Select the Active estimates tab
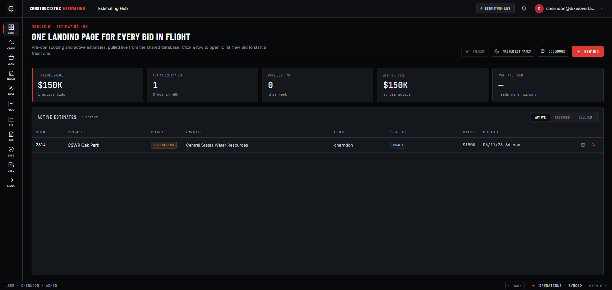 tap(540, 117)
